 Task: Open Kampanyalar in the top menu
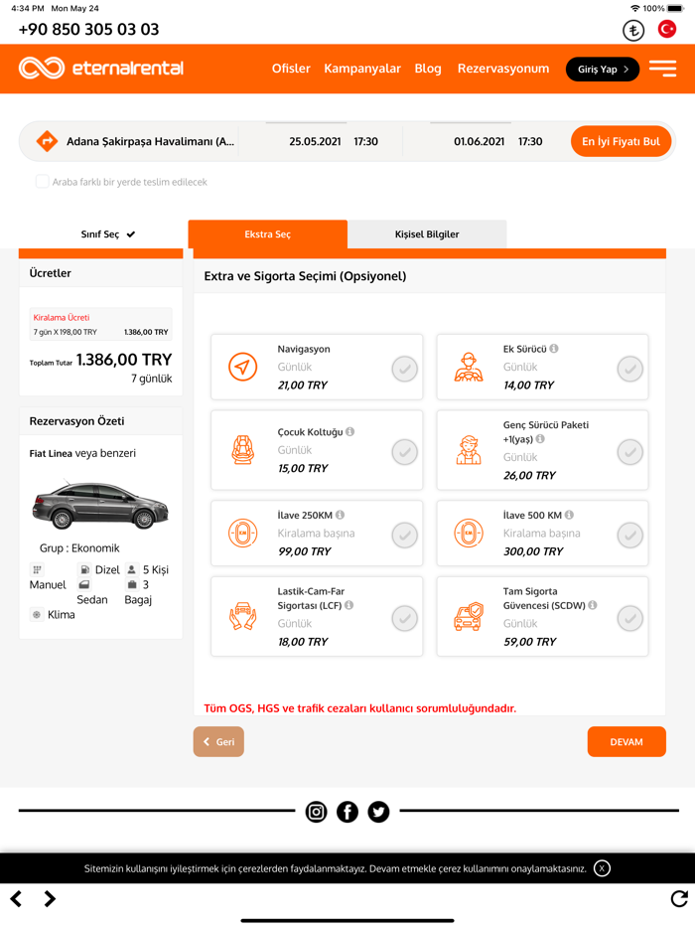pyautogui.click(x=362, y=69)
